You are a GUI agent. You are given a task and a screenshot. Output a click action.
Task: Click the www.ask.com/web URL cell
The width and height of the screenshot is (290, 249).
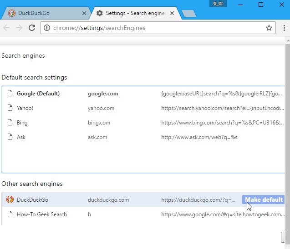199,137
